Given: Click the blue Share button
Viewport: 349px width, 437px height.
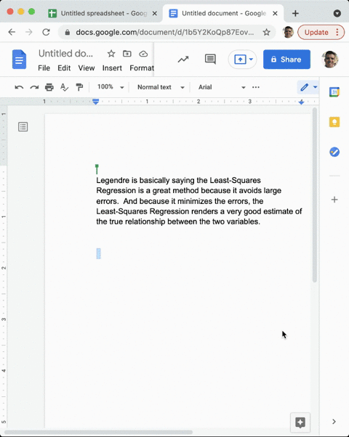Looking at the screenshot, I should coord(286,60).
